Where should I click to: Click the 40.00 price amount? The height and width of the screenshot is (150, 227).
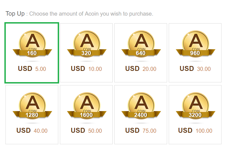pyautogui.click(x=41, y=131)
